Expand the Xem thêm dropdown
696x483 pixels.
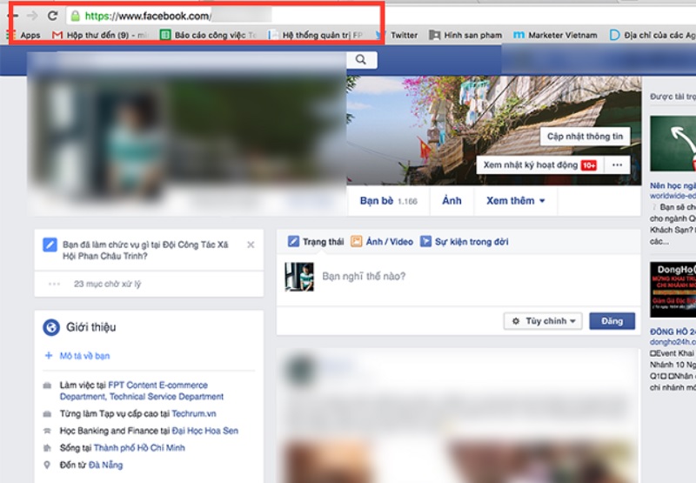click(515, 201)
